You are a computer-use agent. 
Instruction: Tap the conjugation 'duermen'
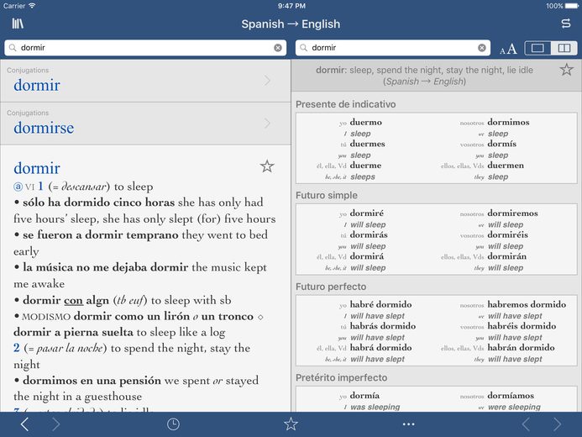tap(506, 166)
